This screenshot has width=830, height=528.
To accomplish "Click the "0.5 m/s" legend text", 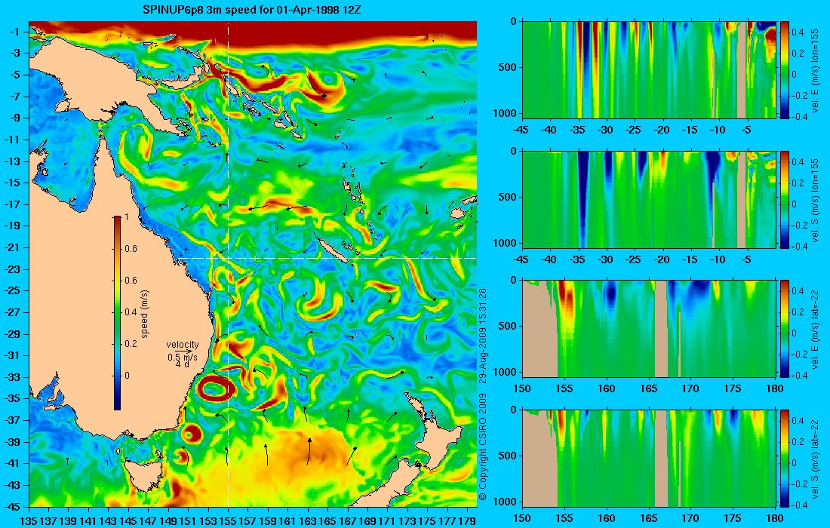I will (182, 357).
